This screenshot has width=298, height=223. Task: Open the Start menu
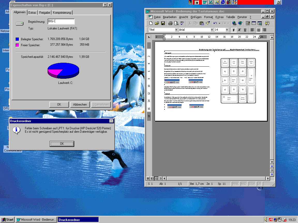[8, 220]
